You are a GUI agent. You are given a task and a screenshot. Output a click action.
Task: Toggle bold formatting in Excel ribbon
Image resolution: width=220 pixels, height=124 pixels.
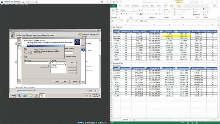pyautogui.click(x=122, y=14)
